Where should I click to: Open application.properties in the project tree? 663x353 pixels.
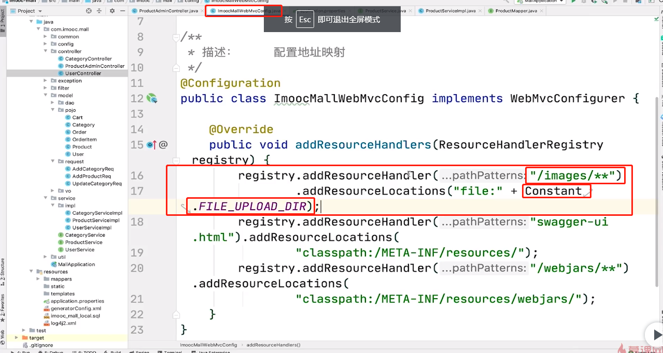click(x=77, y=301)
